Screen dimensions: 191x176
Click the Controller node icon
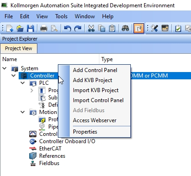click(24, 76)
